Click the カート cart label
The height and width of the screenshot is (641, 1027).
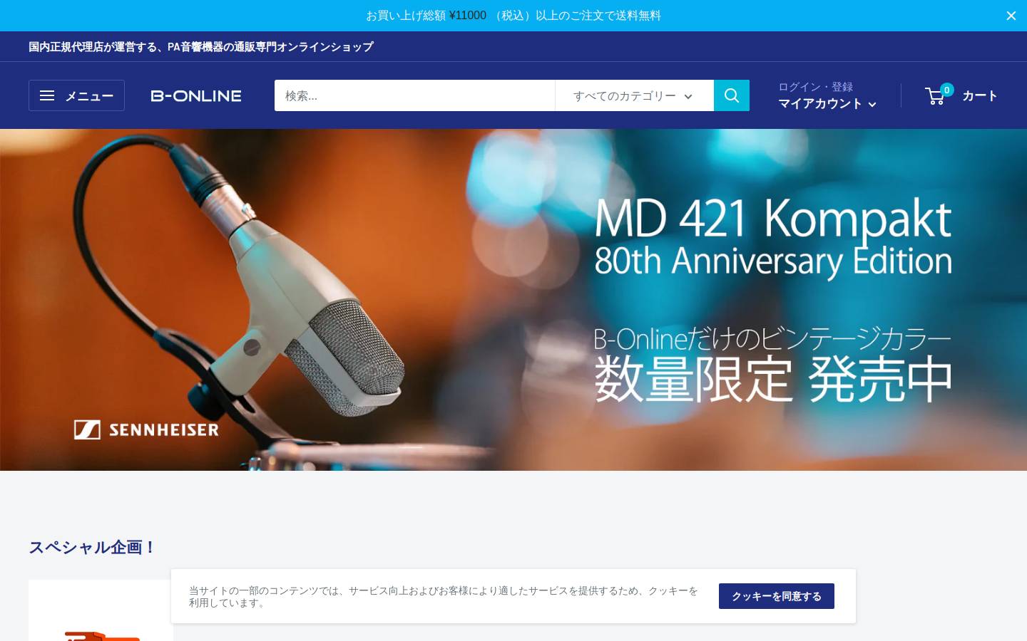(x=980, y=95)
